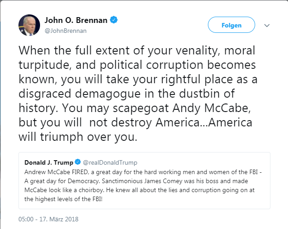Click Donald J. Trump name in quoted tweet
This screenshot has width=288, height=229.
(x=49, y=162)
